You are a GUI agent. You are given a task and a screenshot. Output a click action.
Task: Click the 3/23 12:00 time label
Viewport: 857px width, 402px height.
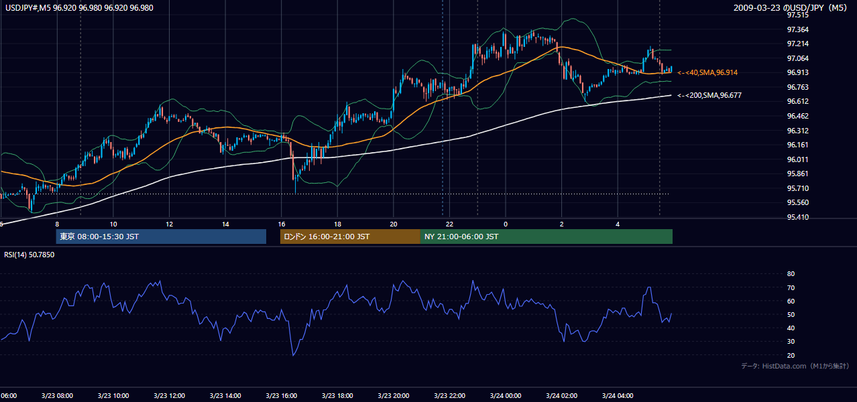point(169,395)
